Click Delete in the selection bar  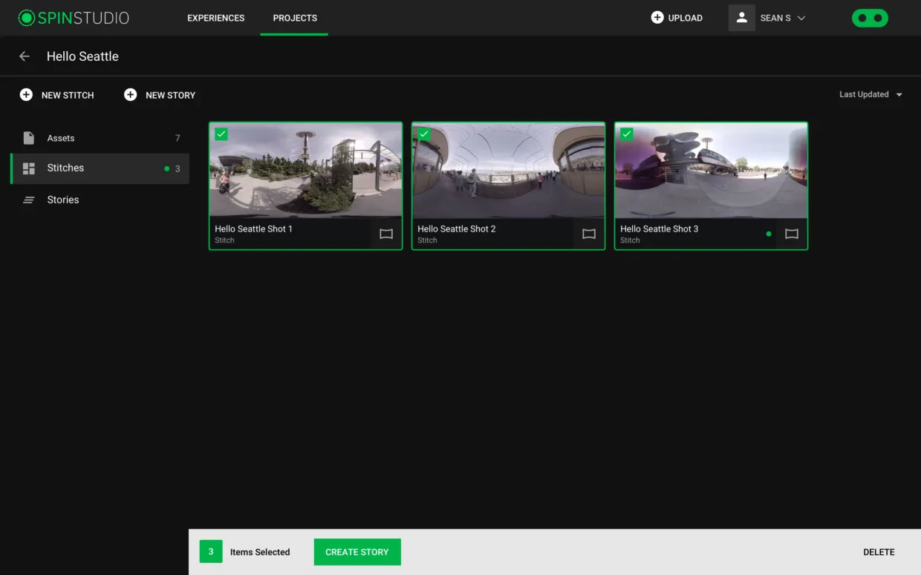(879, 552)
